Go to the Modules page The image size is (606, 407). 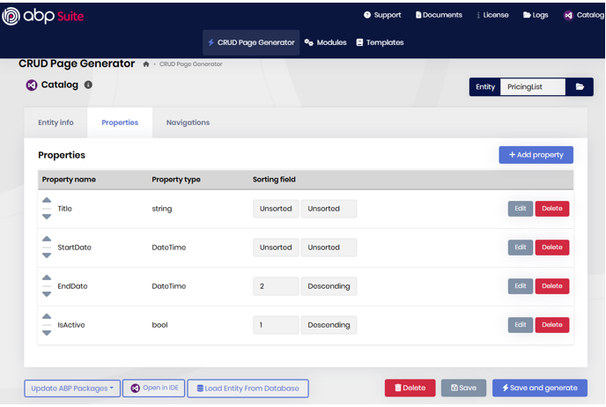(325, 42)
